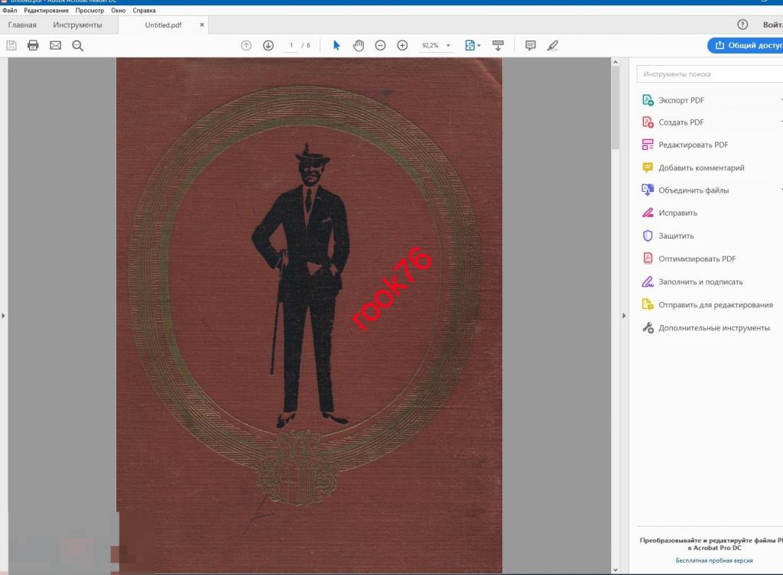Open fit page options icon
The height and width of the screenshot is (575, 783).
[473, 45]
